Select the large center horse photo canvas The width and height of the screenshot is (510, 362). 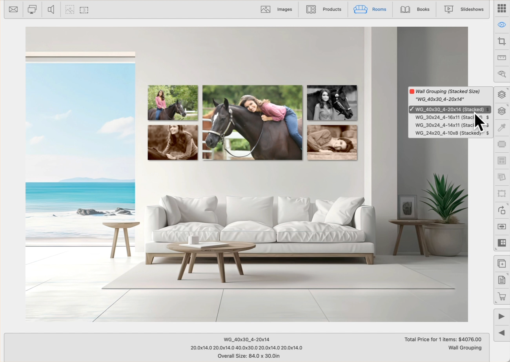click(x=252, y=122)
